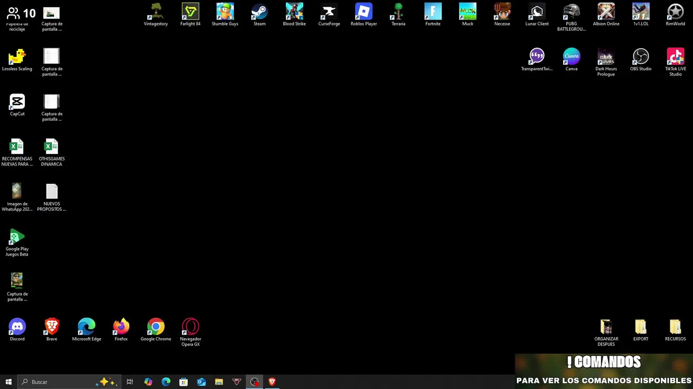
Task: Select the Blood Strike game icon
Action: (x=295, y=15)
